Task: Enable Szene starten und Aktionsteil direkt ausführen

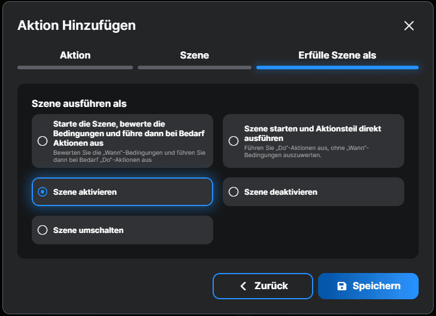Action: (x=234, y=141)
